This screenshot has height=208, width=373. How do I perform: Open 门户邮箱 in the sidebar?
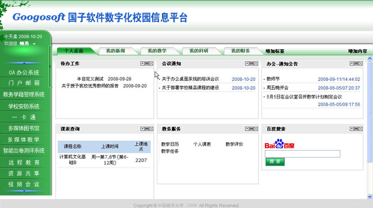click(24, 83)
